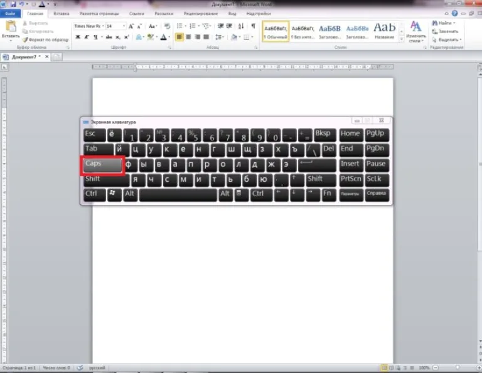Select center alignment button
Viewport: 482px width, 373px height.
[188, 37]
